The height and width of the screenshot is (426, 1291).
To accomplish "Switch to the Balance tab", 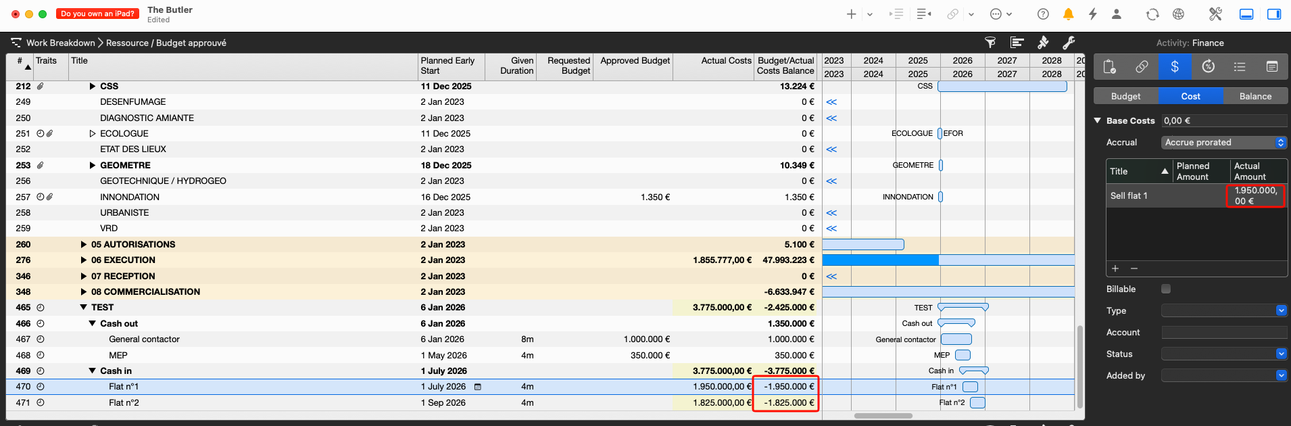I will coord(1255,96).
